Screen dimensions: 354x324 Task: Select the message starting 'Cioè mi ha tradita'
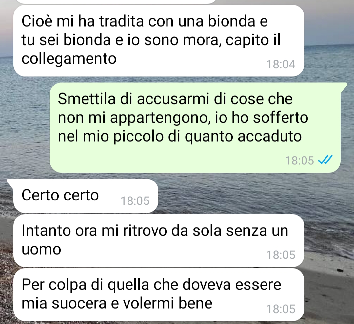159,41
